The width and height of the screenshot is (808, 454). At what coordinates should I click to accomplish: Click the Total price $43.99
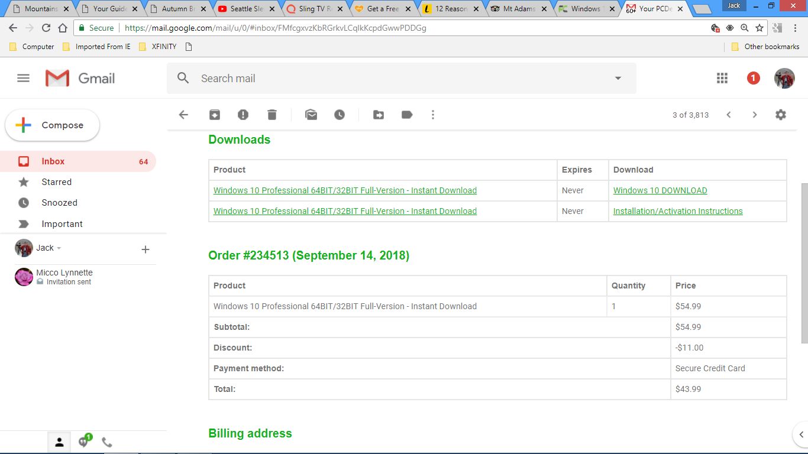[689, 389]
